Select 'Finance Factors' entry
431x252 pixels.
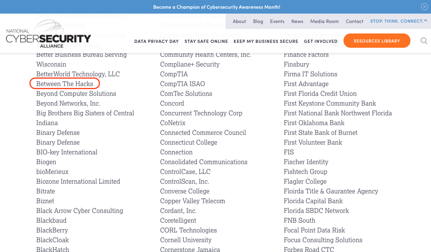306,54
